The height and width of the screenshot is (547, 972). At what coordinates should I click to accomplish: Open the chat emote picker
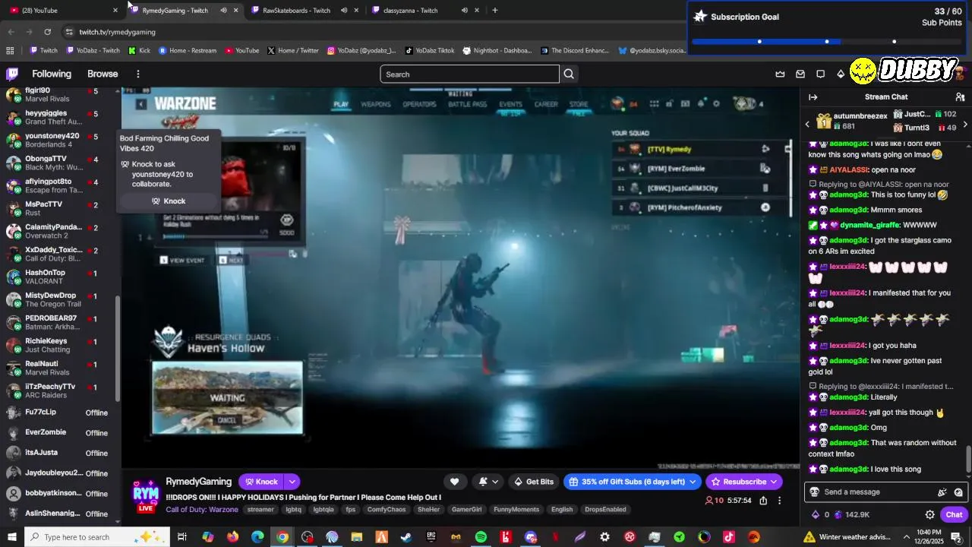pos(958,492)
